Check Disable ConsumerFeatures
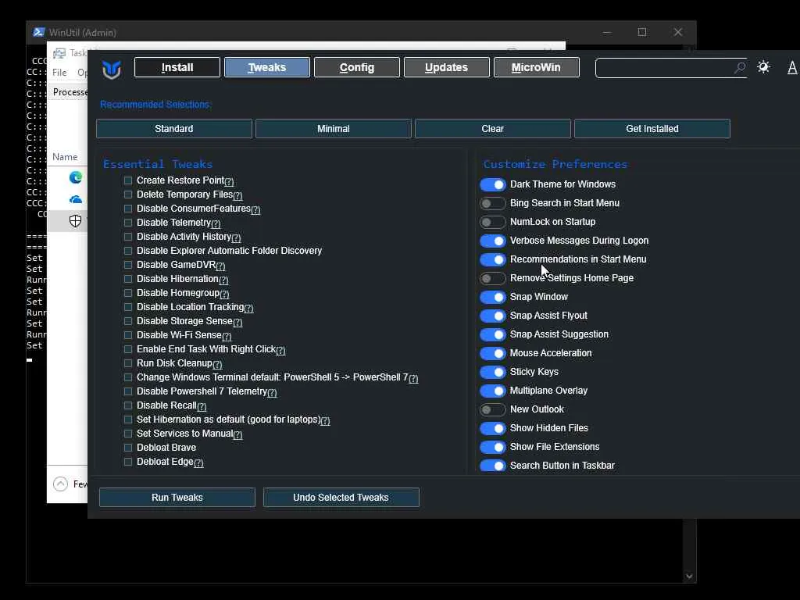 click(x=128, y=209)
